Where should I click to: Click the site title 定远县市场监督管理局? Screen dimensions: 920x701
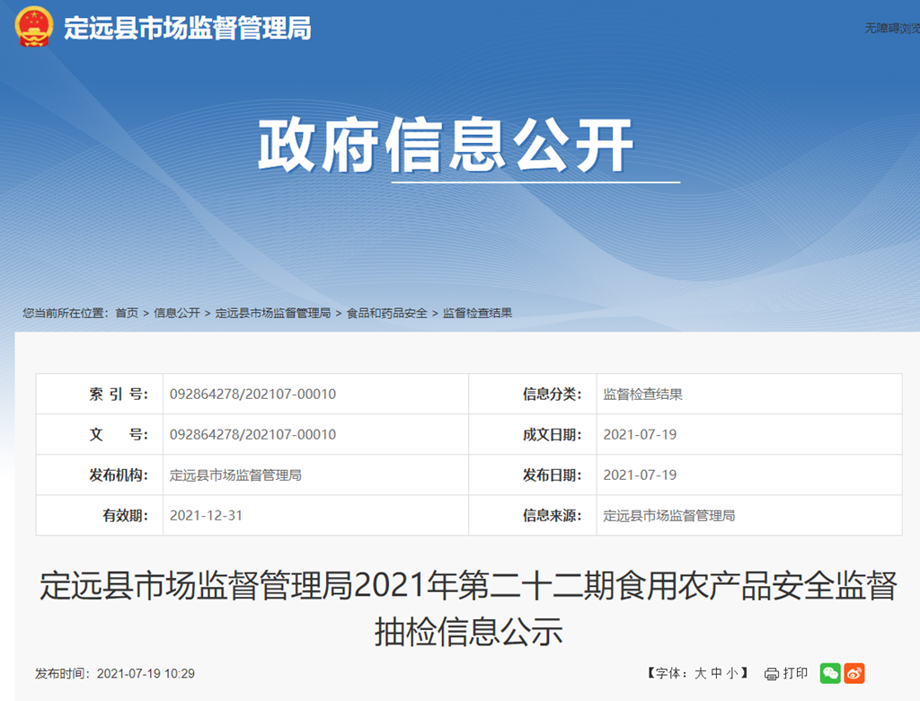[188, 28]
